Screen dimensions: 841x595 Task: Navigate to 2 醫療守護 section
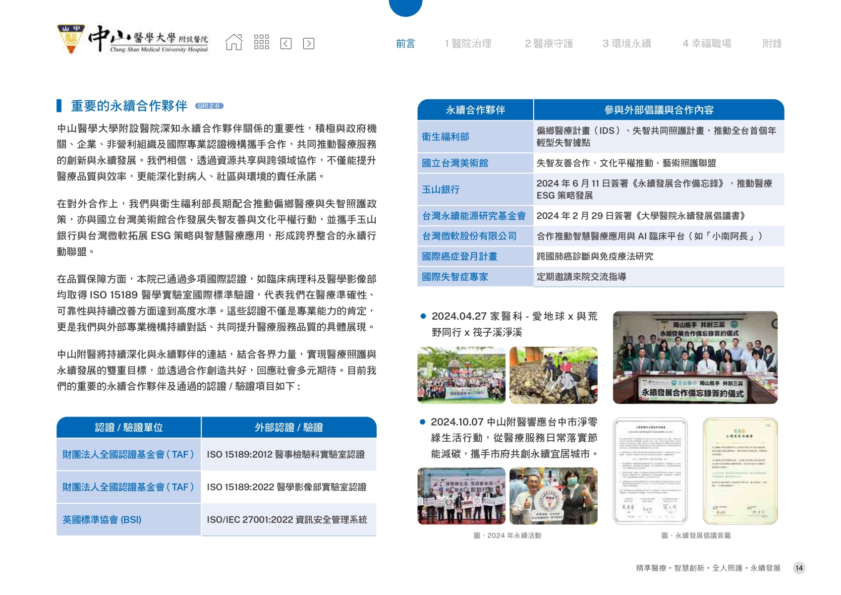549,44
